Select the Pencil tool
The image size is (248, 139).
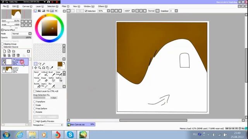pos(37,74)
